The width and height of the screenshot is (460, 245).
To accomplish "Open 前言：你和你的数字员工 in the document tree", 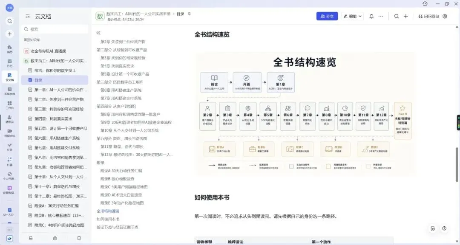I will 55,70.
